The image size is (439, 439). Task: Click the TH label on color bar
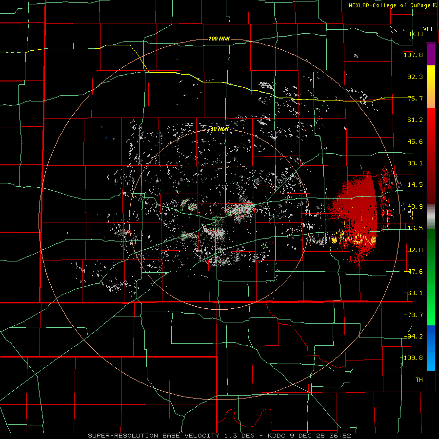click(419, 380)
